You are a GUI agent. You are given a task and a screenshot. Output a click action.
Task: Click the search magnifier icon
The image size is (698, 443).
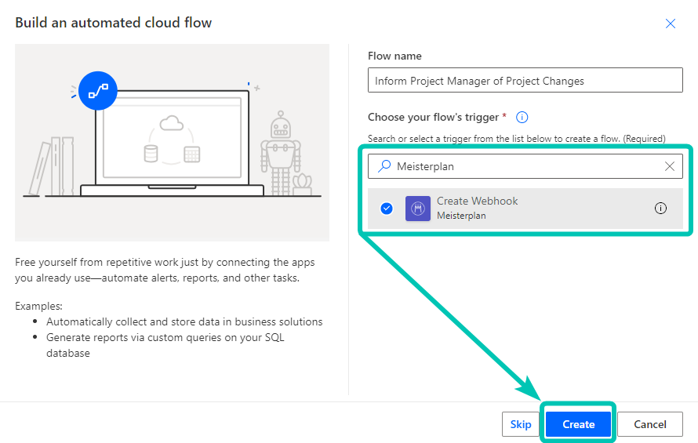coord(384,166)
